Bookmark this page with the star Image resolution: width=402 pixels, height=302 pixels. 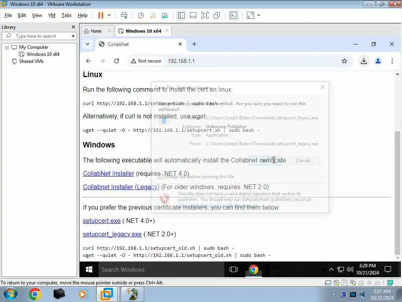(344, 61)
